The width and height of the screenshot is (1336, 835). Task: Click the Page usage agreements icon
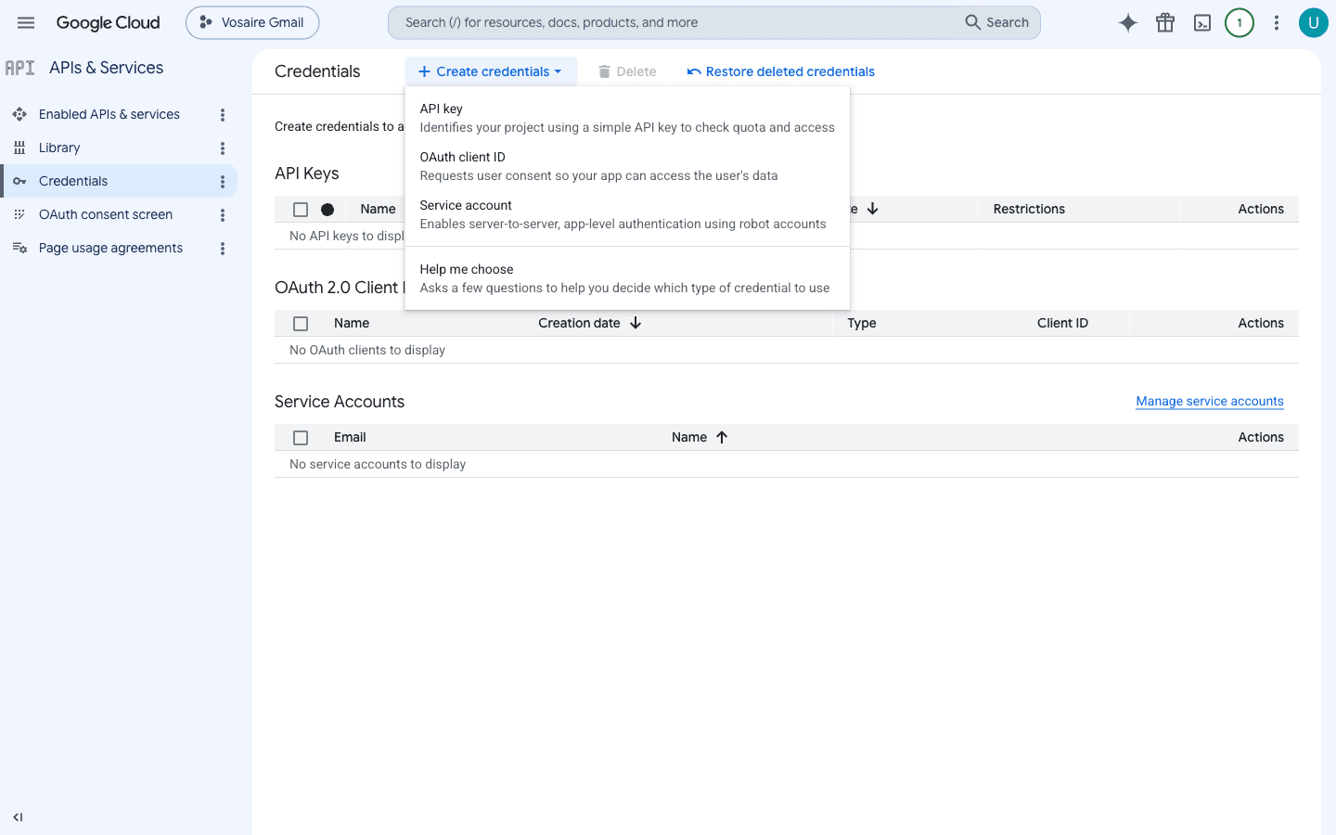(x=19, y=248)
